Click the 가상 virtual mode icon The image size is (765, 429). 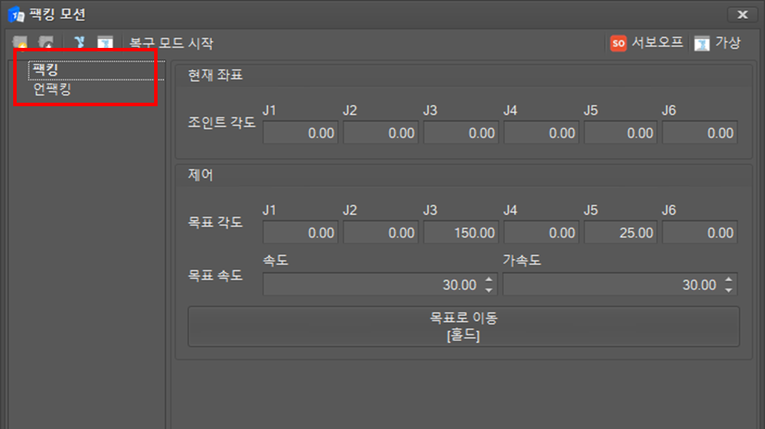703,43
